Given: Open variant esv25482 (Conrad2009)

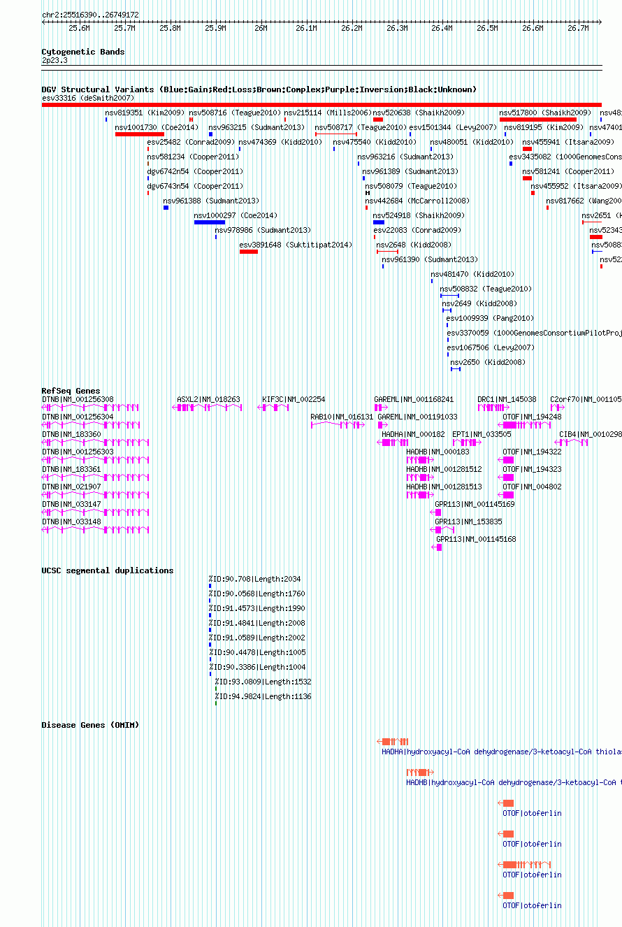Looking at the screenshot, I should click(191, 142).
